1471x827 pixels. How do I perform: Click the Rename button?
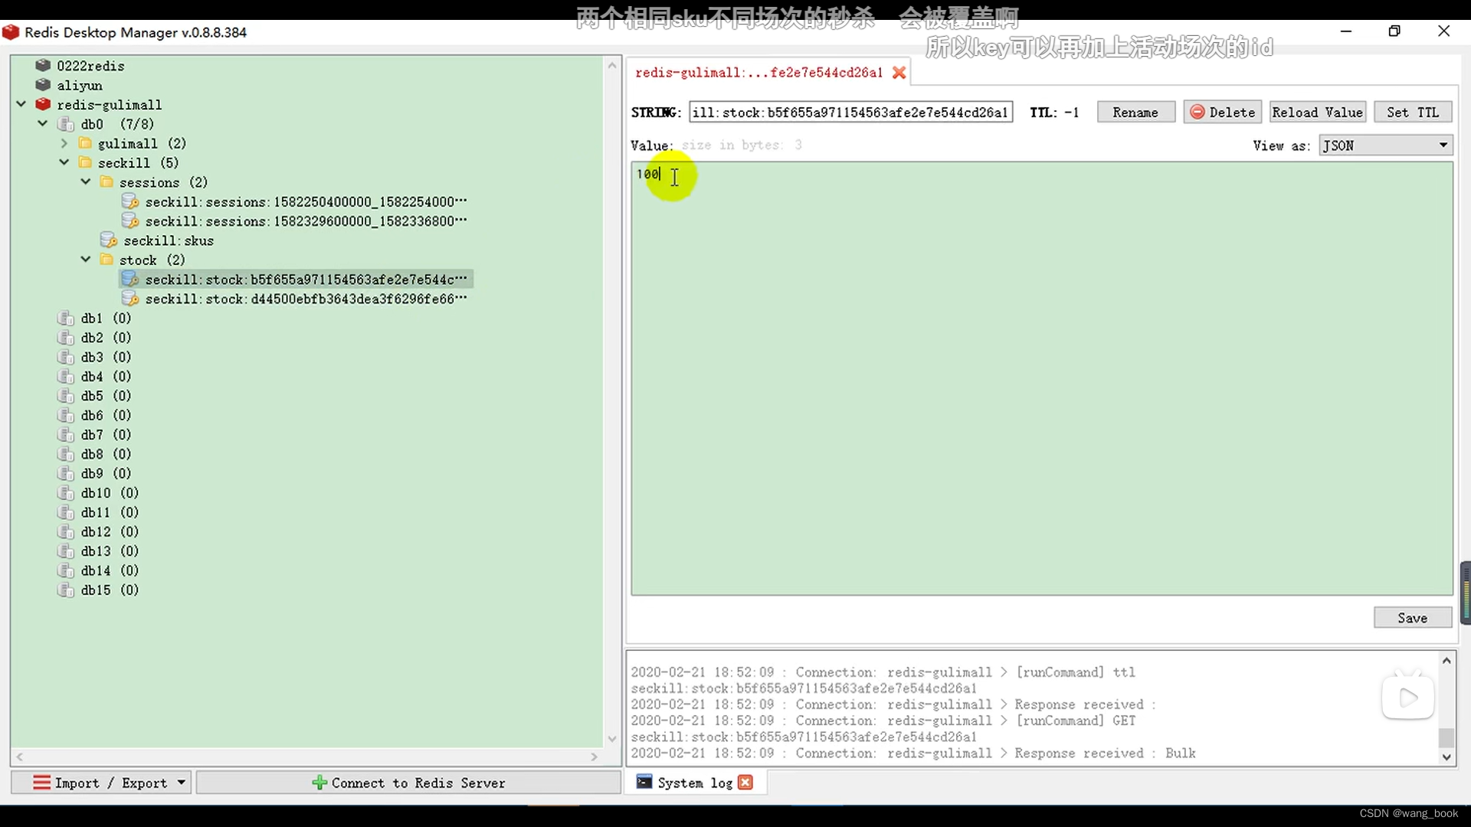click(1135, 113)
